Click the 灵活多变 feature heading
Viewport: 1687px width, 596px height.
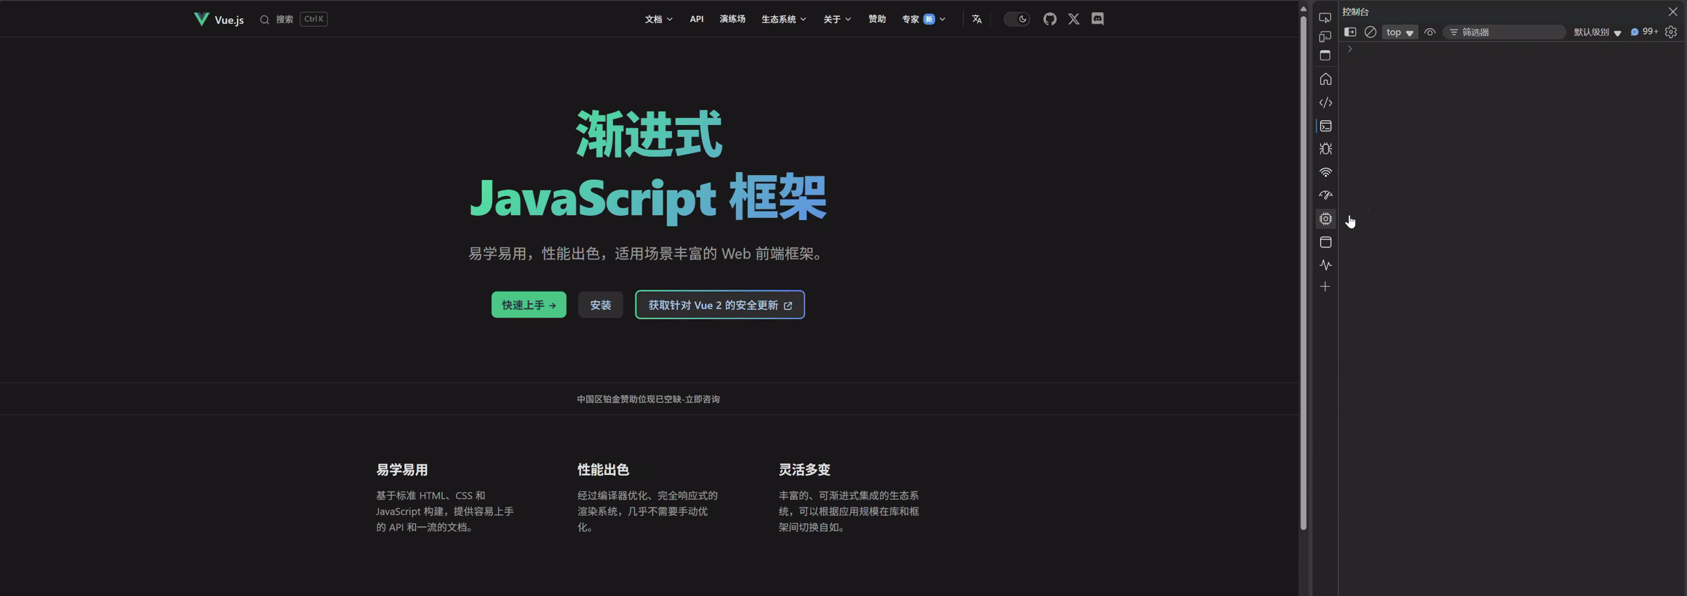(x=804, y=469)
